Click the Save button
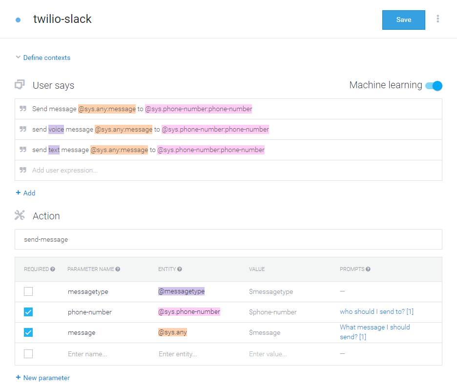 click(403, 20)
